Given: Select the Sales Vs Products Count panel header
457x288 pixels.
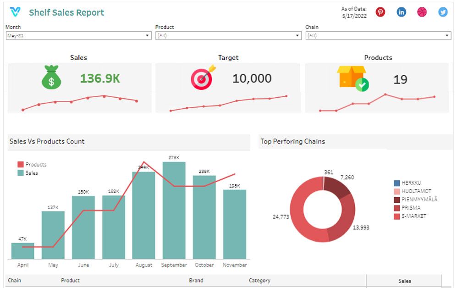Looking at the screenshot, I should pos(47,142).
